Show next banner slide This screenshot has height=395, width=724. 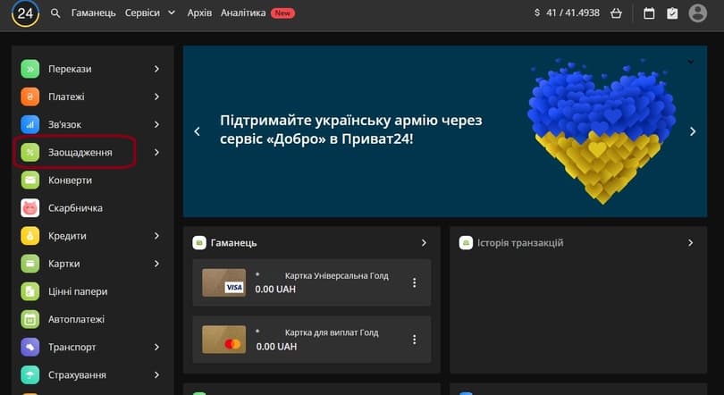pyautogui.click(x=693, y=131)
